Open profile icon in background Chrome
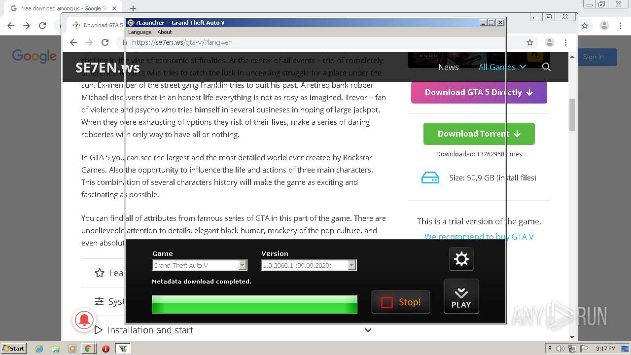 pos(604,26)
